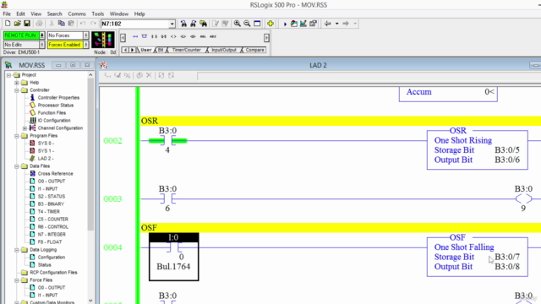Screen dimensions: 541x304
Task: Open the Forces Enabled dropdown arrow
Action: coord(85,45)
